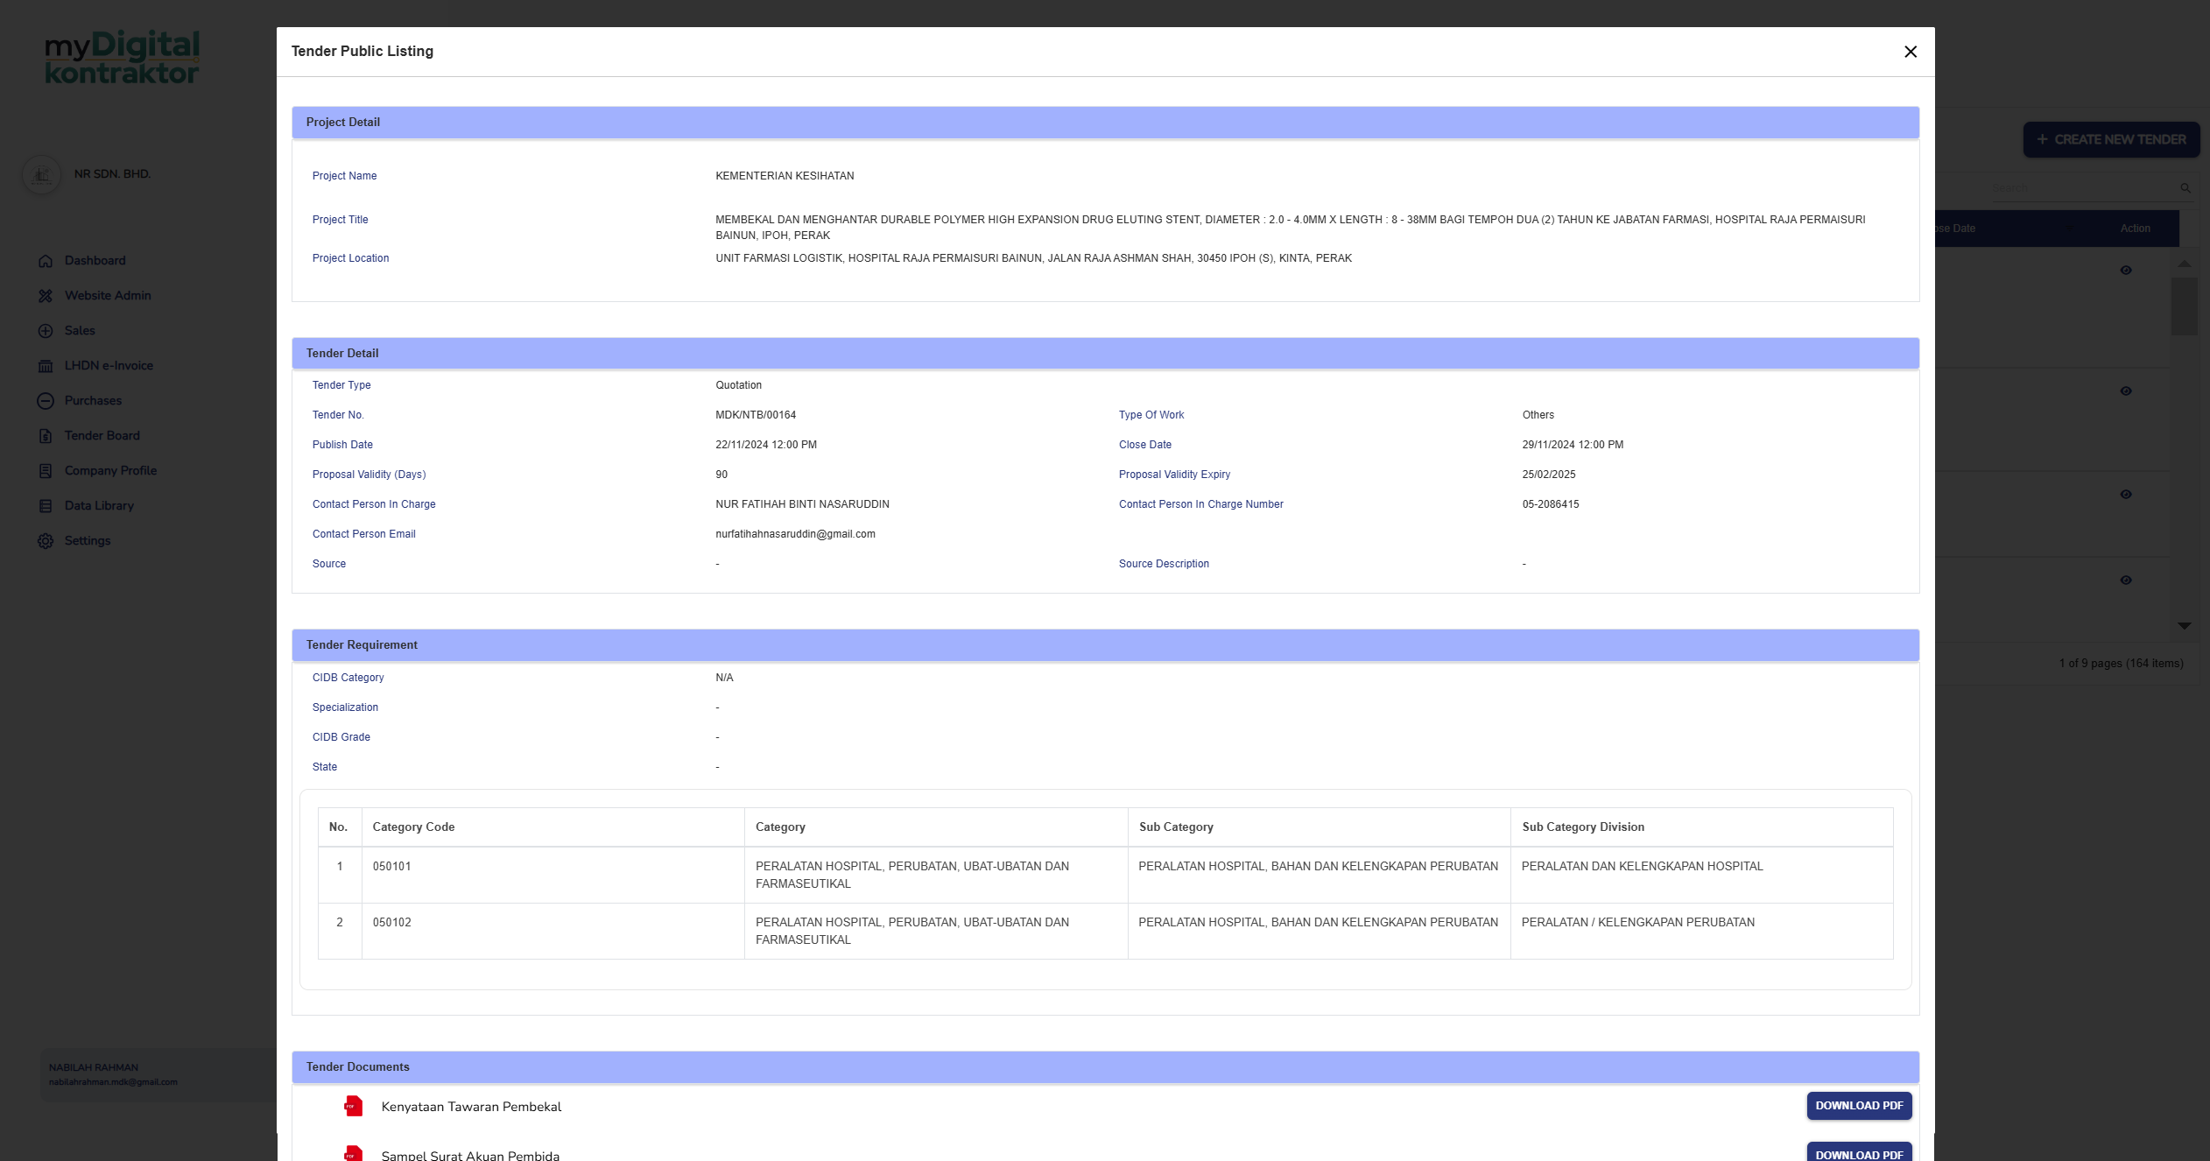Open Website Admin menu item

point(108,295)
